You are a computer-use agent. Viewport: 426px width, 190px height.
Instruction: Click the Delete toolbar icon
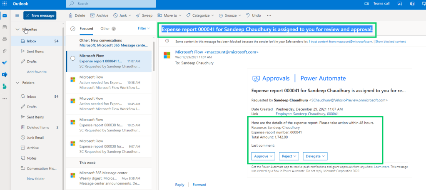click(x=77, y=15)
